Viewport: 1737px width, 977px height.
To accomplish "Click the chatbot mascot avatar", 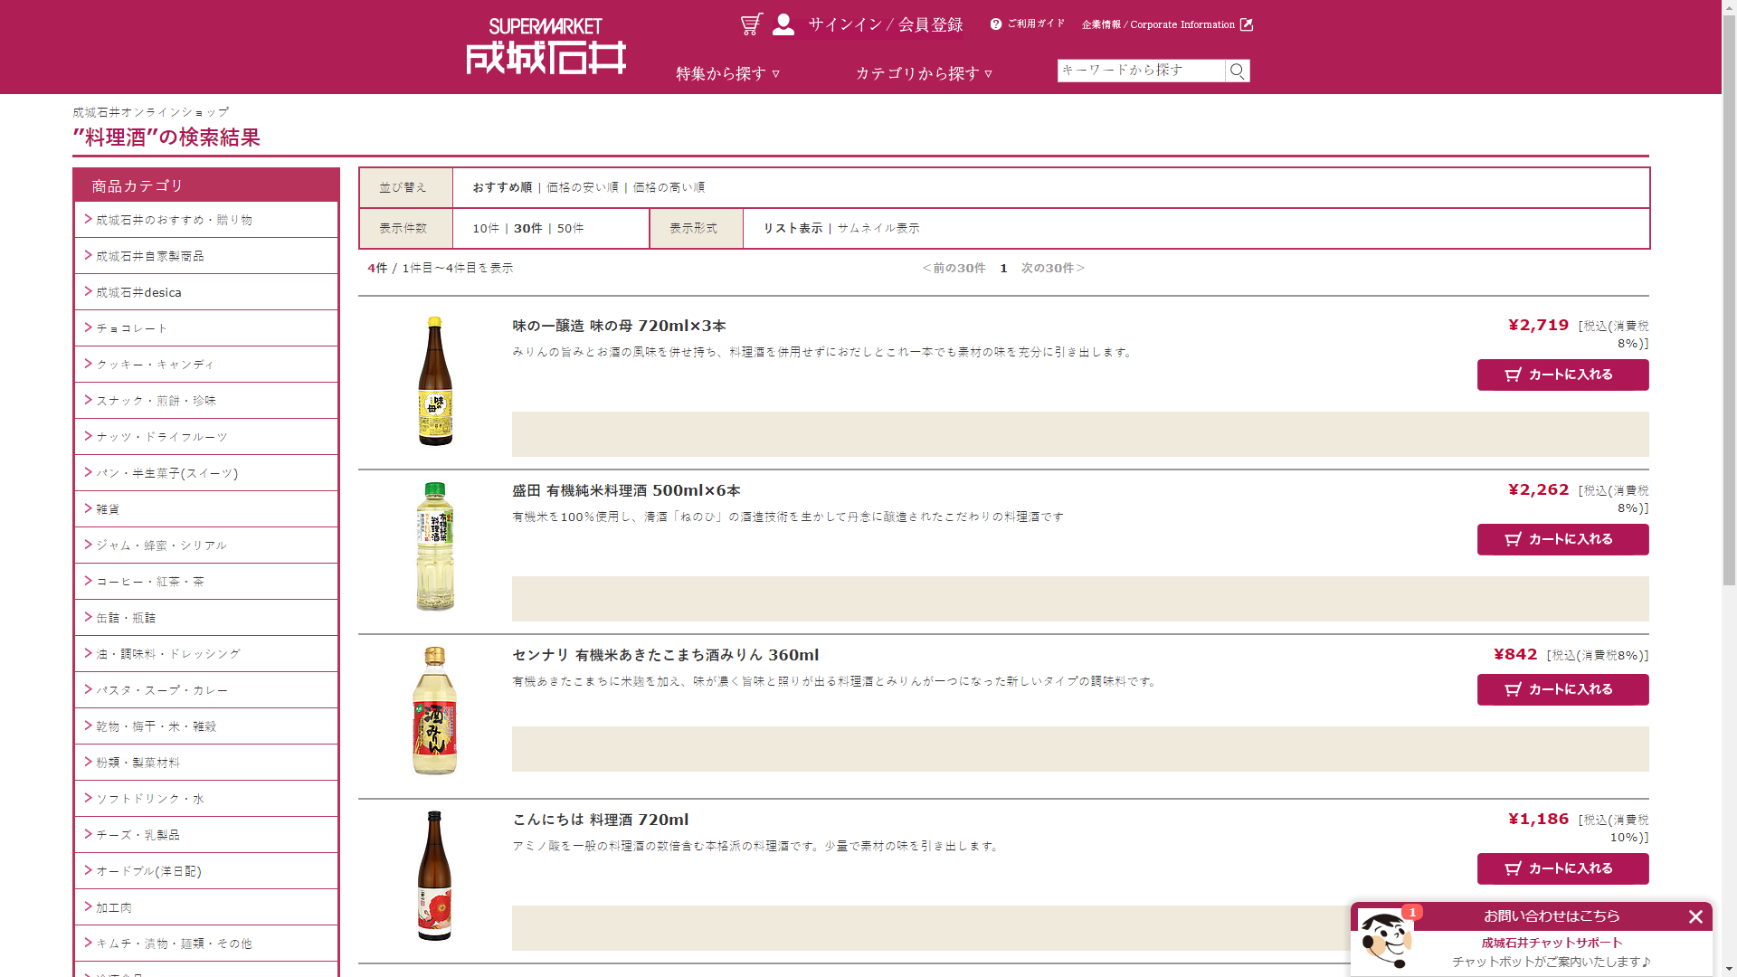I will pyautogui.click(x=1385, y=941).
